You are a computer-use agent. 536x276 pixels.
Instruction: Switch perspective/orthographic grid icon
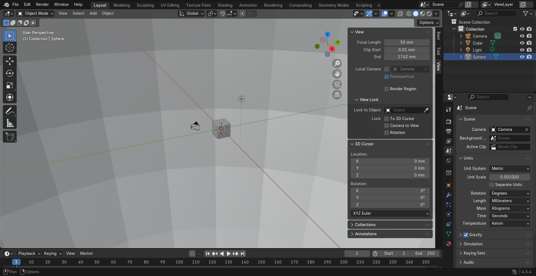point(337,95)
